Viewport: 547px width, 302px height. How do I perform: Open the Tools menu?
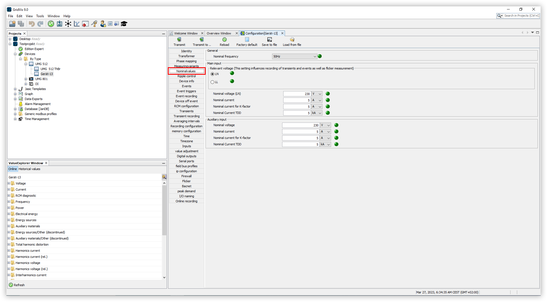[x=40, y=16]
